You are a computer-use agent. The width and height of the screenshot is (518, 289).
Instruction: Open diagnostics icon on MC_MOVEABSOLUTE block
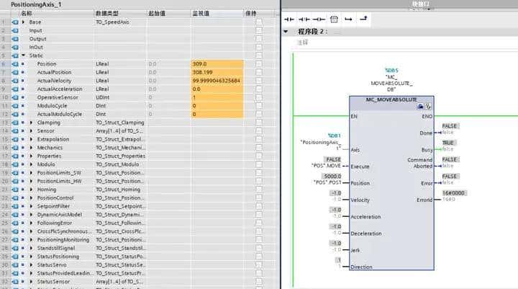click(x=428, y=106)
